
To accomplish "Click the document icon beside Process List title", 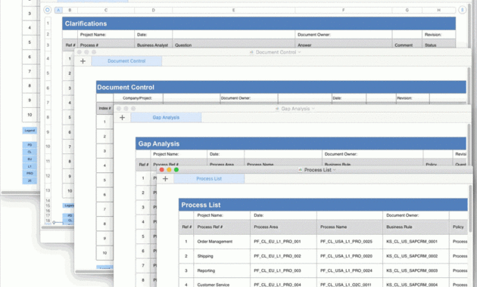I will coord(301,170).
